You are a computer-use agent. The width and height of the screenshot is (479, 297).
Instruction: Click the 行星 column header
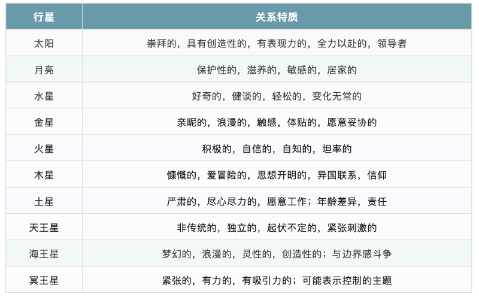coord(44,17)
